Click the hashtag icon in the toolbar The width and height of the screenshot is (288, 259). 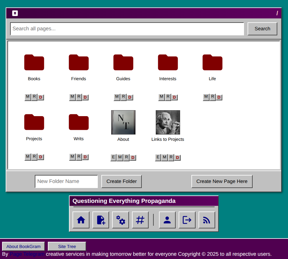tap(140, 220)
